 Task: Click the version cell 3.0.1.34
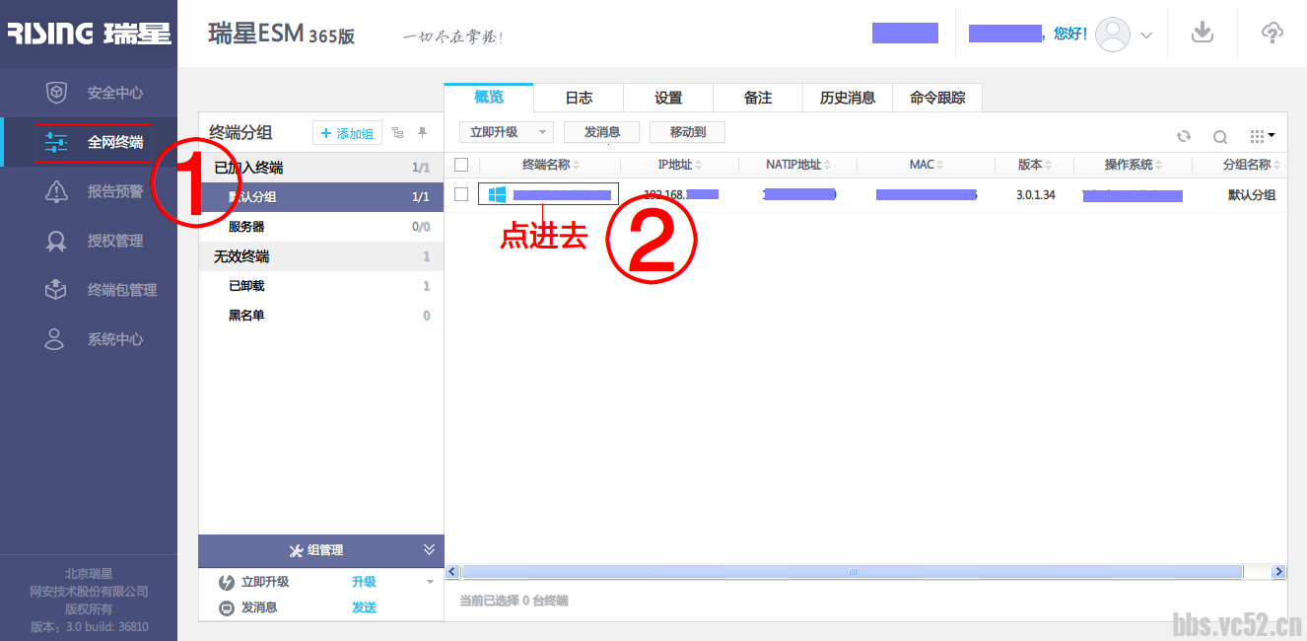pos(1035,195)
